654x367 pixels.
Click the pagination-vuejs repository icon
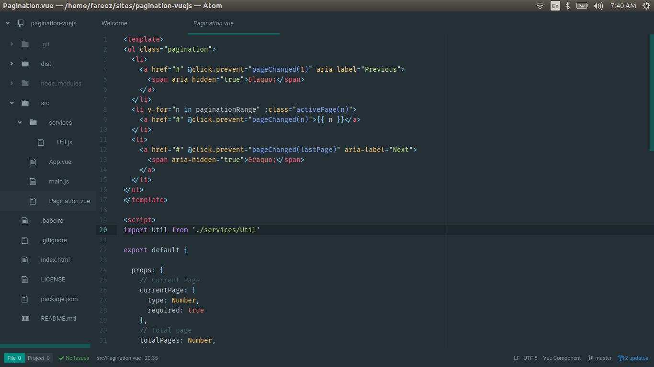click(x=21, y=23)
